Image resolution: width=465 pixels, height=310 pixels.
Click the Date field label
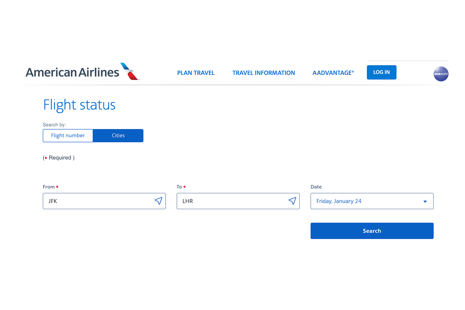(x=316, y=187)
